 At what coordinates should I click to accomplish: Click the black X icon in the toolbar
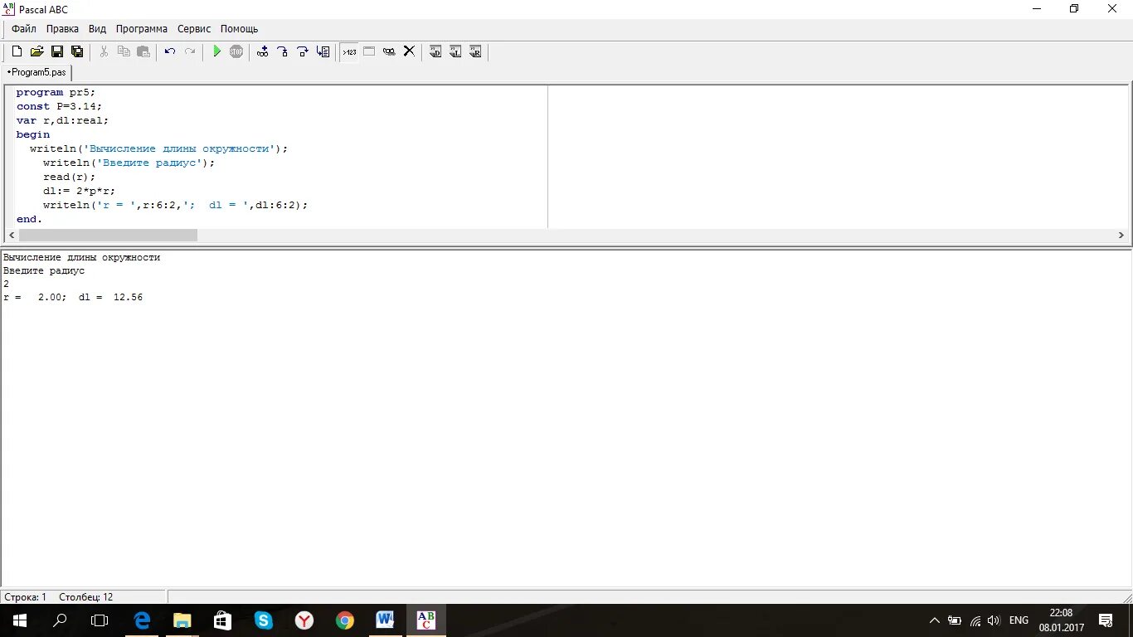[x=409, y=51]
